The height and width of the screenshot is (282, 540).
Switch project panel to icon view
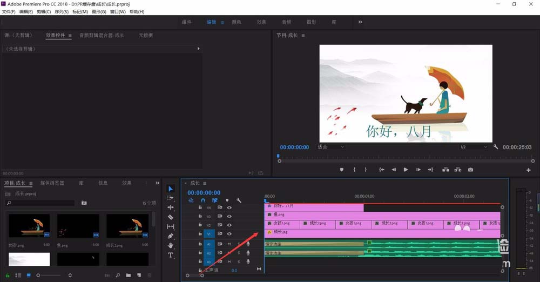tap(29, 275)
